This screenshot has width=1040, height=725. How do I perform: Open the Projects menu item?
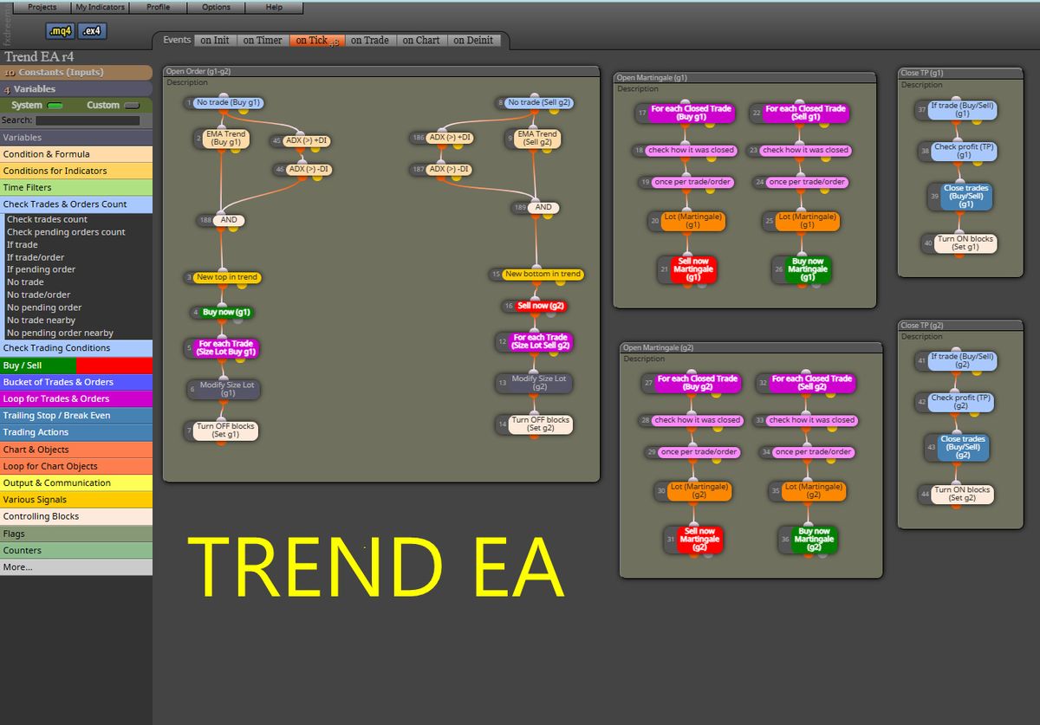pos(40,7)
